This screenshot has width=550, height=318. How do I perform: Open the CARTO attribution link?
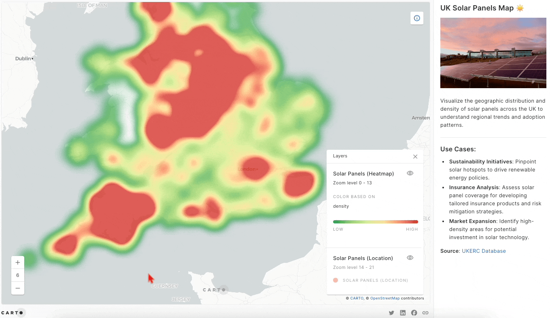tap(356, 298)
